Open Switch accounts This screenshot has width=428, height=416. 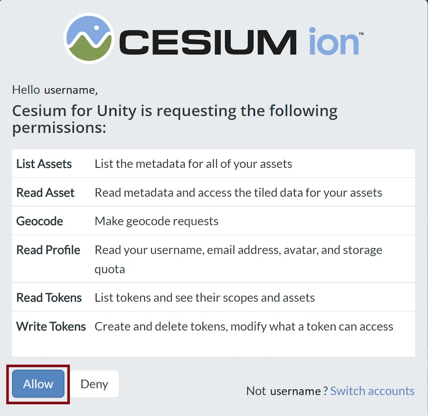pos(372,391)
